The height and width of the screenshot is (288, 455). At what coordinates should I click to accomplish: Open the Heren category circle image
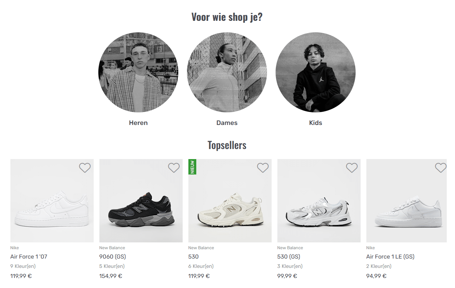[138, 73]
